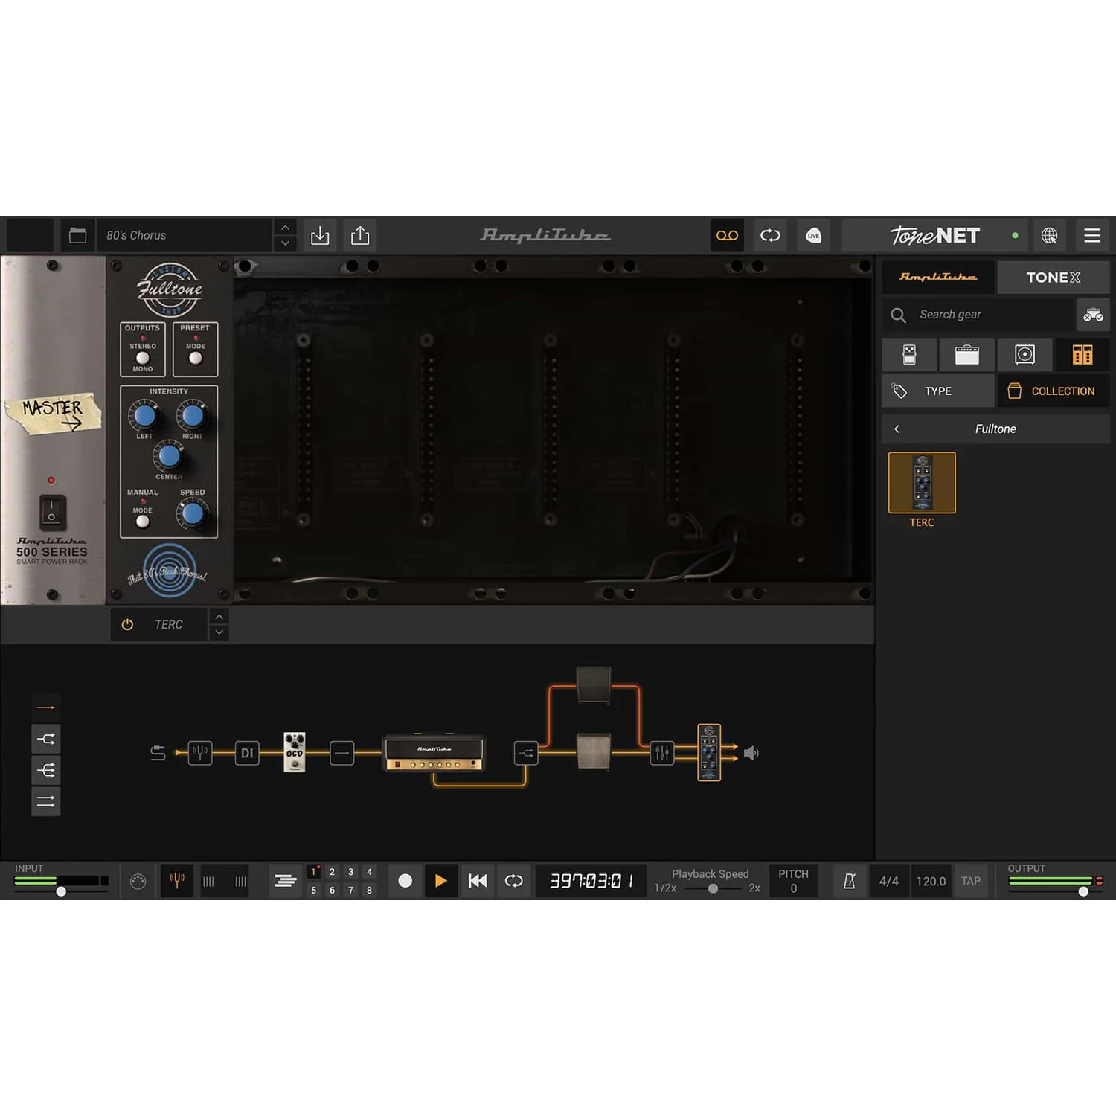Click the TERC module up arrow
Viewport: 1116px width, 1116px height.
(219, 617)
